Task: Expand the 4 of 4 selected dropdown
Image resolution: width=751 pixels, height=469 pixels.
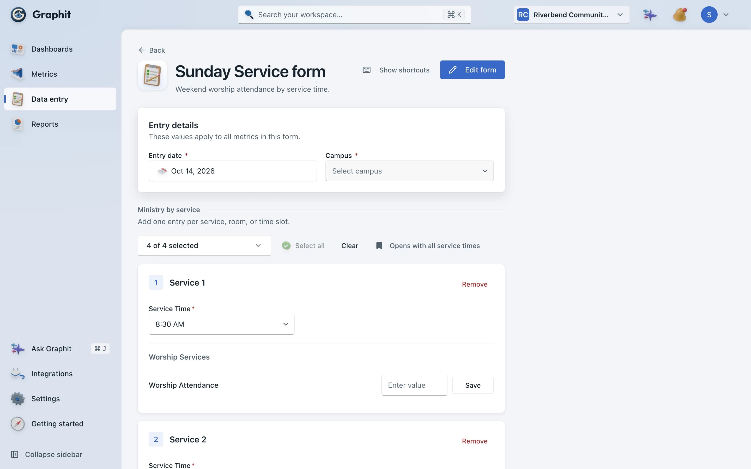Action: [204, 245]
